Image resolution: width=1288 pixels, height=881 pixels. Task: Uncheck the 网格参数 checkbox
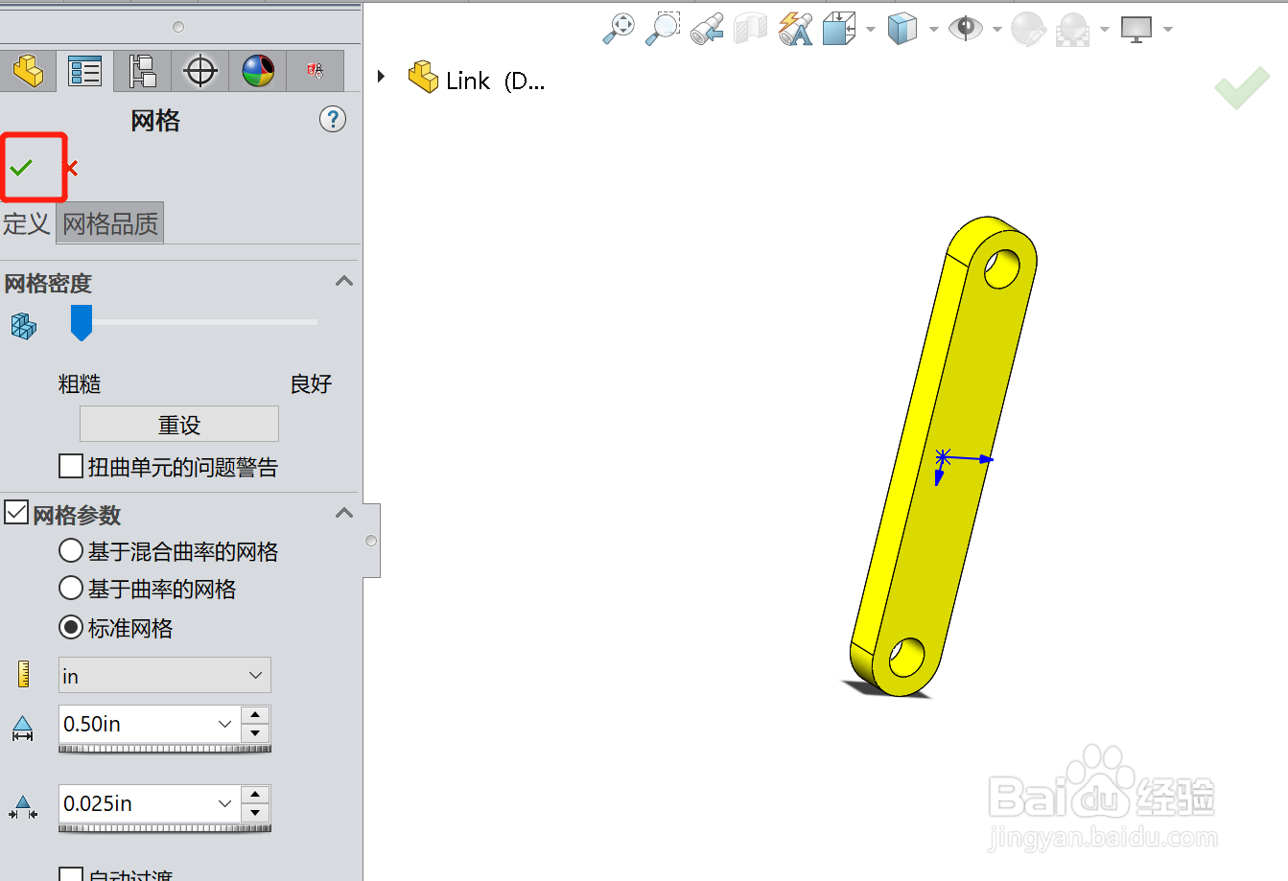[x=16, y=512]
